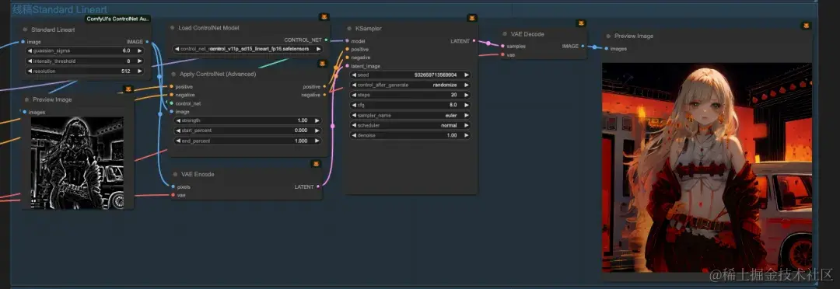Increase strength with its right arrow
The image size is (840, 289).
tap(317, 120)
